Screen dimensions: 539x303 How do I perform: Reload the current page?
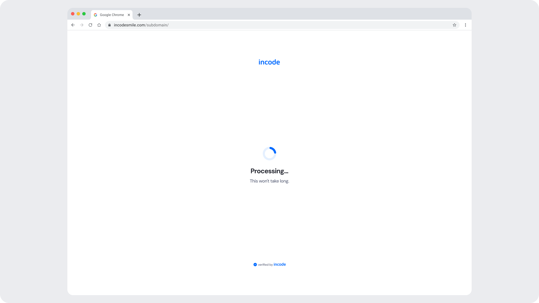(90, 25)
